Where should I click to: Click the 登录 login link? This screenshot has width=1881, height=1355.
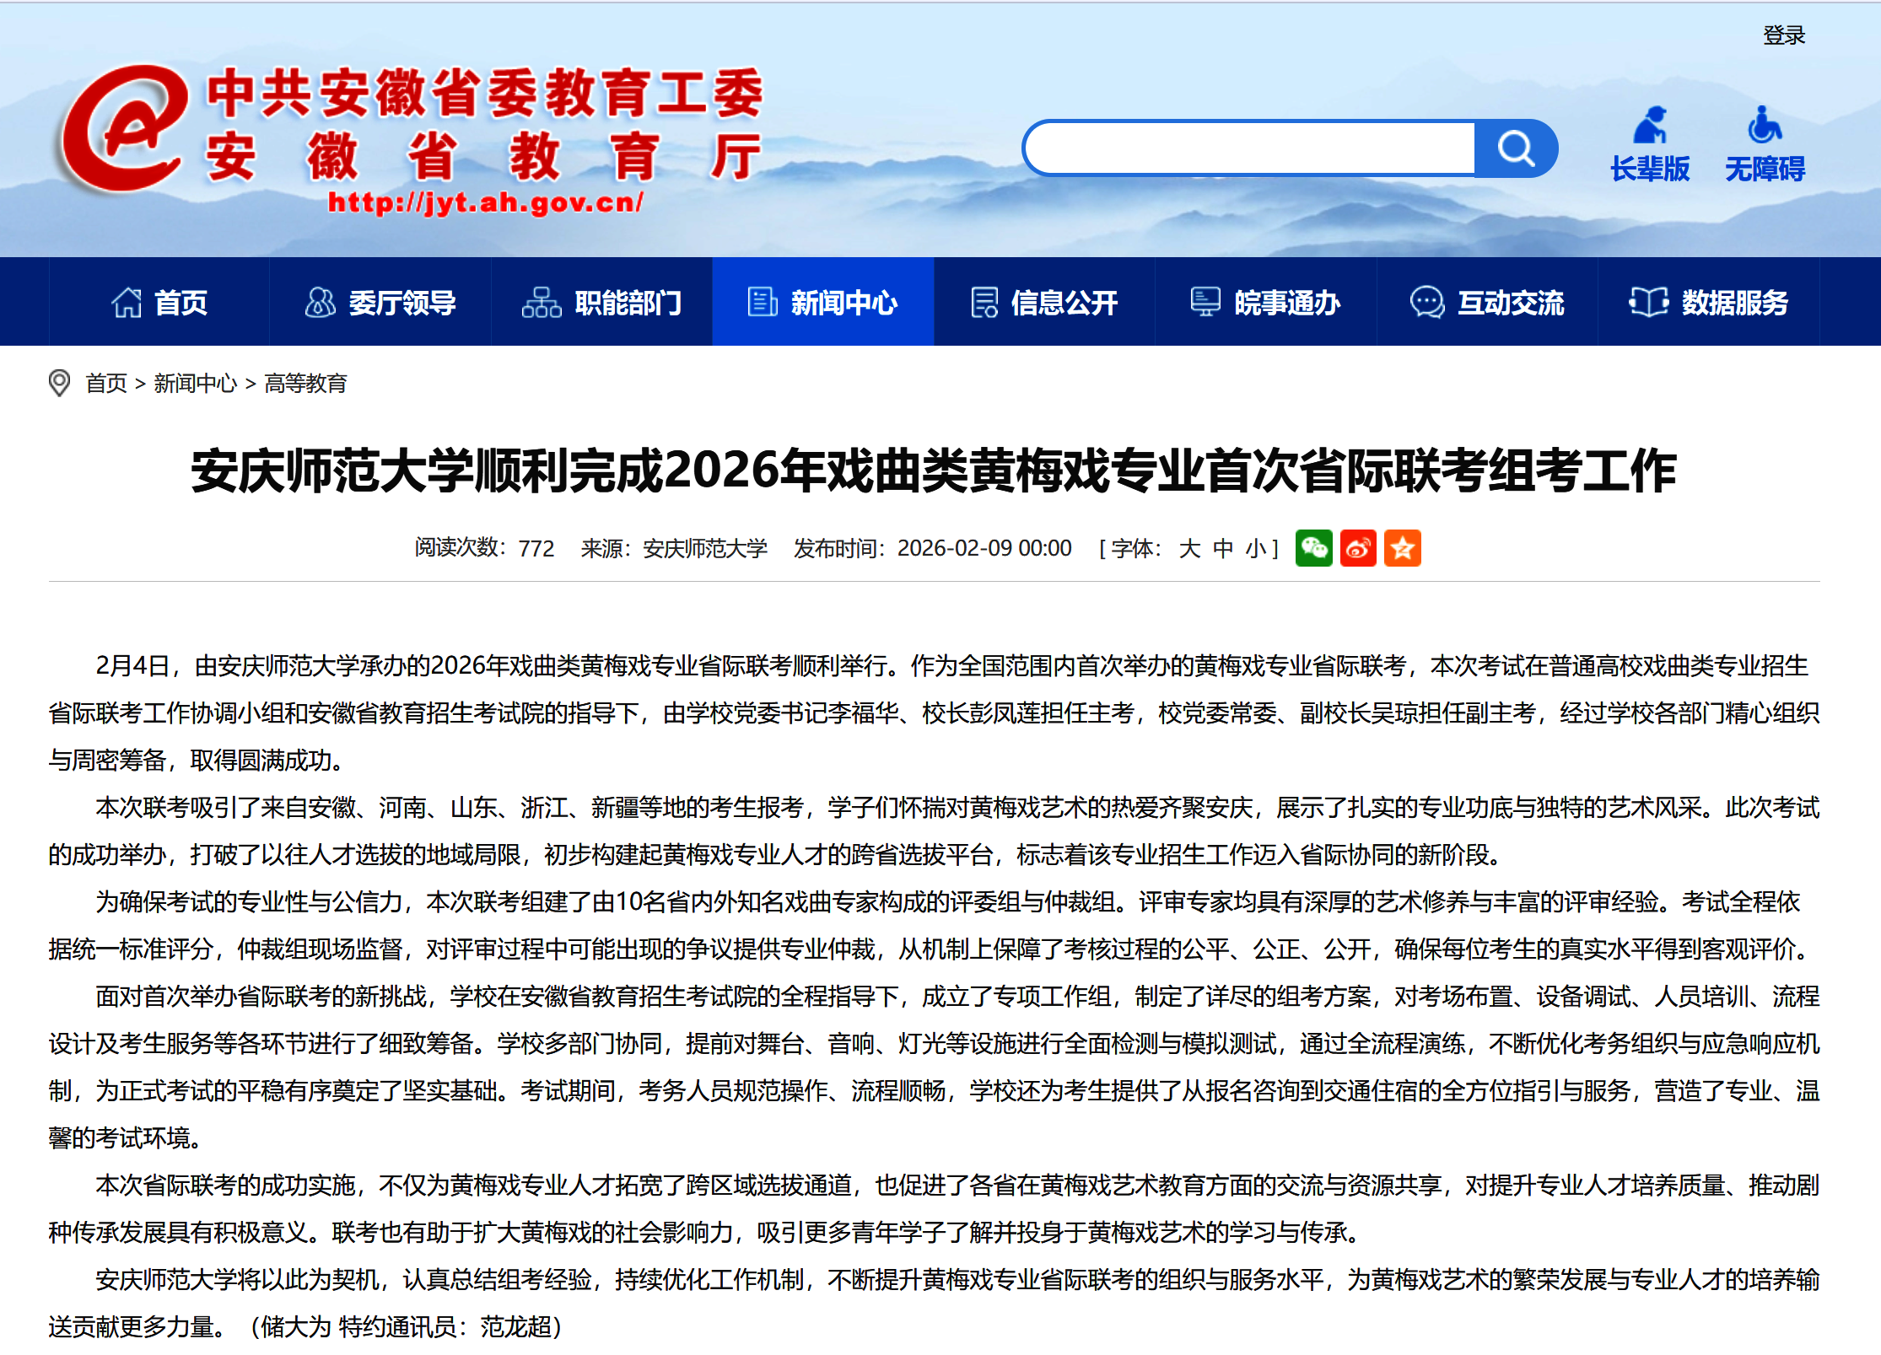tap(1783, 35)
